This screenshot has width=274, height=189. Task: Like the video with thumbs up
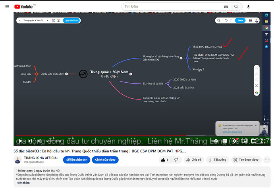[165, 160]
